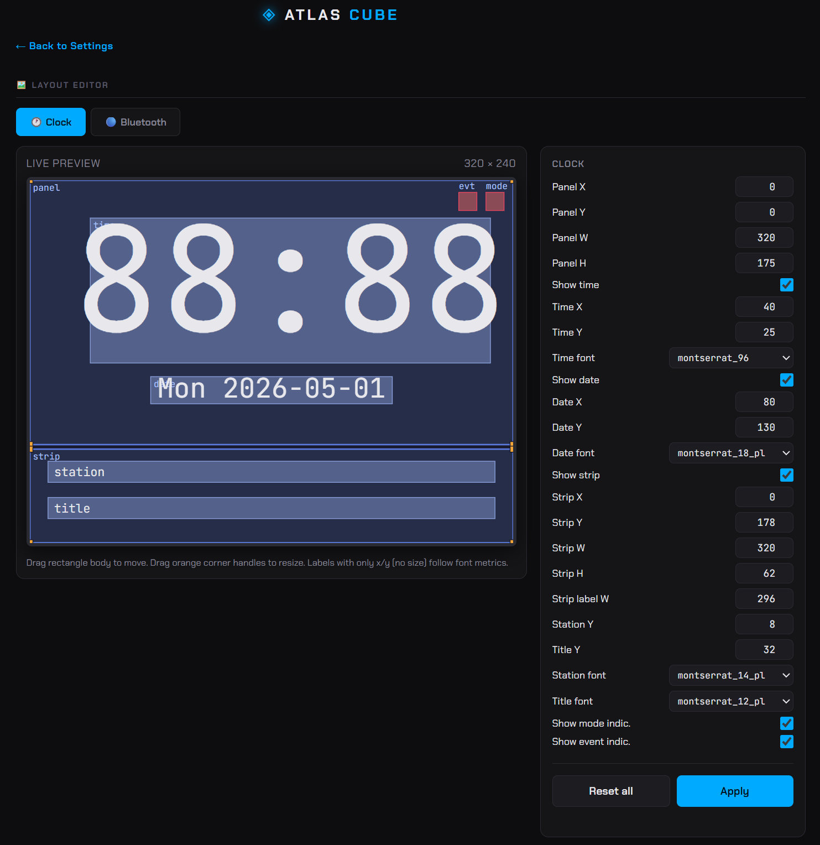Click the Panel H value field
The image size is (820, 845).
coord(764,263)
